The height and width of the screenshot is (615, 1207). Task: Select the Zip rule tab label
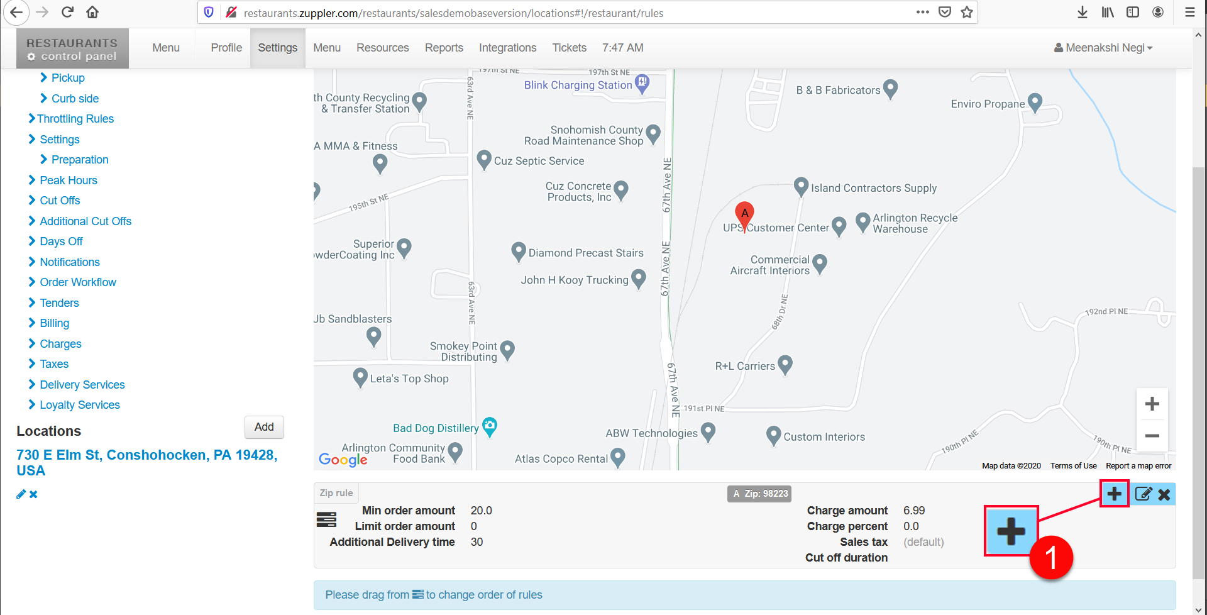[x=336, y=493]
